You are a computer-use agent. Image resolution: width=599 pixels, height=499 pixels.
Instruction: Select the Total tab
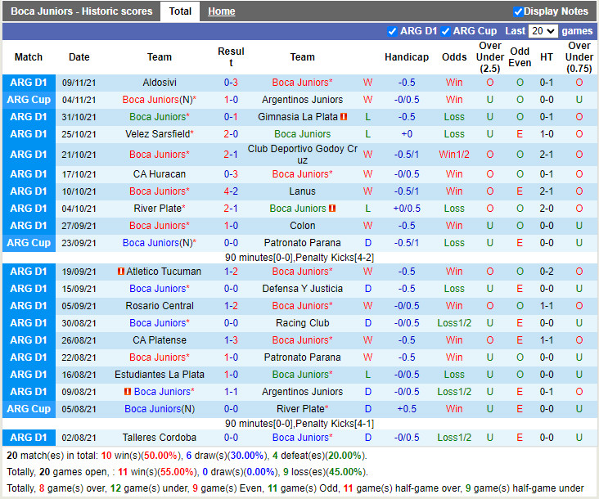180,11
